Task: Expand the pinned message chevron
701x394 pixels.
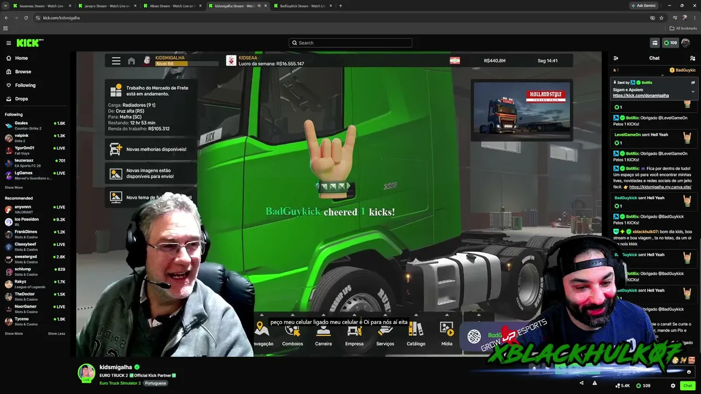Action: (x=693, y=92)
